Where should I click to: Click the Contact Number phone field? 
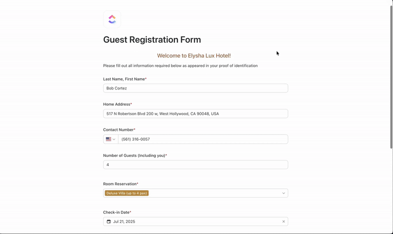pos(202,139)
